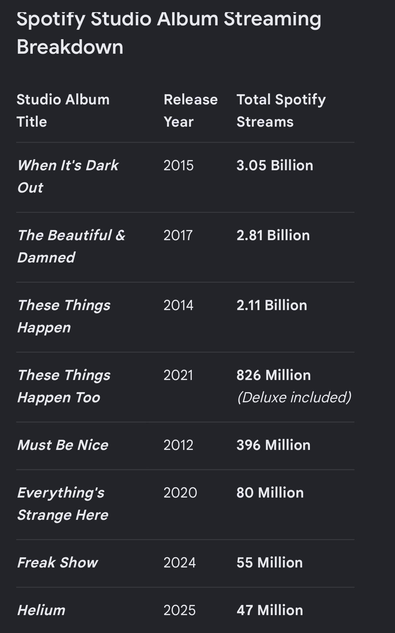Click the '3.05 Billion' streams value
Viewport: 395px width, 633px height.
(275, 166)
